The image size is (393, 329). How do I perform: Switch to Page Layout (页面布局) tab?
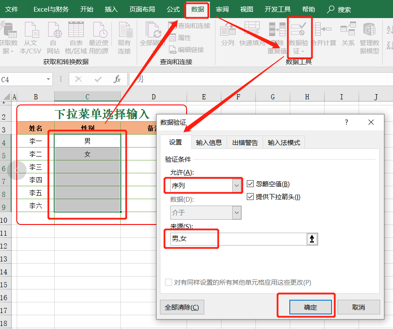pyautogui.click(x=142, y=9)
